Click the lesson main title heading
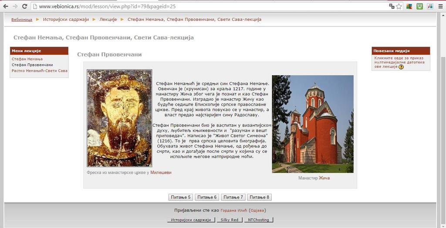This screenshot has height=228, width=446. (x=104, y=37)
